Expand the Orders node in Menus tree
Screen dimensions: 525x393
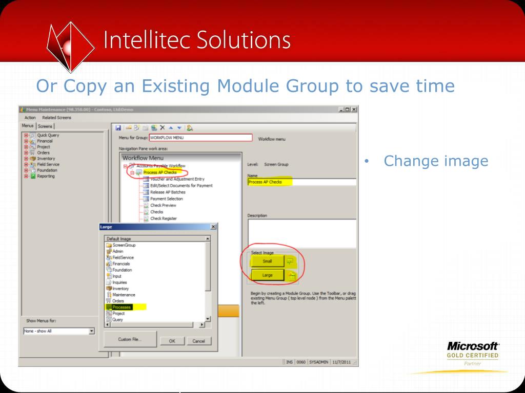pyautogui.click(x=26, y=152)
